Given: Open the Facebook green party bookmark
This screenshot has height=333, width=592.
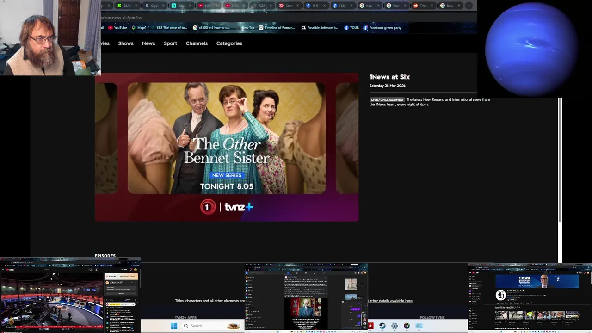Looking at the screenshot, I should point(382,28).
